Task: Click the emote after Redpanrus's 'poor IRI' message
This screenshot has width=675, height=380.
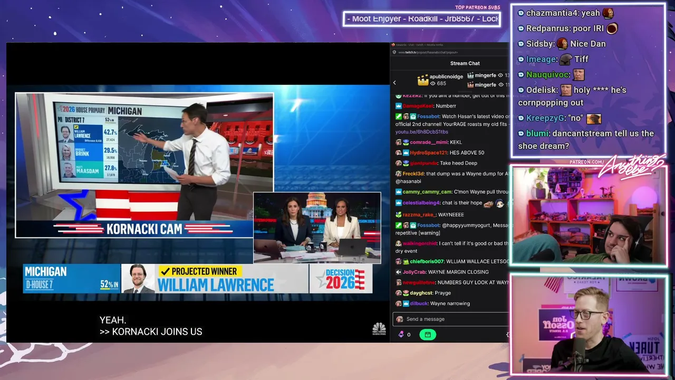Action: click(x=612, y=28)
